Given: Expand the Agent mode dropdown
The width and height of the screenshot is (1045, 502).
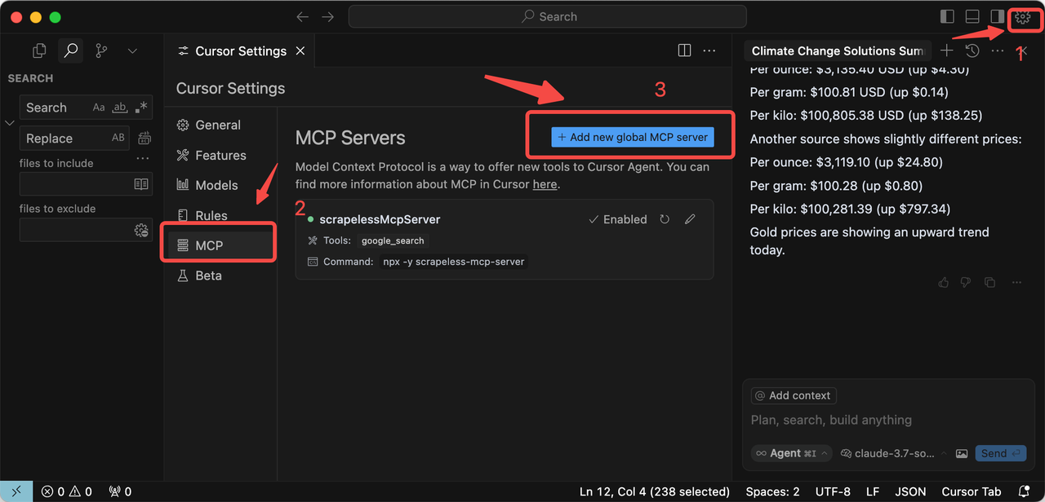Looking at the screenshot, I should coord(790,452).
